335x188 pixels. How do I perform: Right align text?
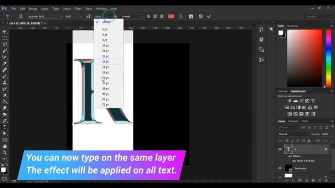pos(162,16)
